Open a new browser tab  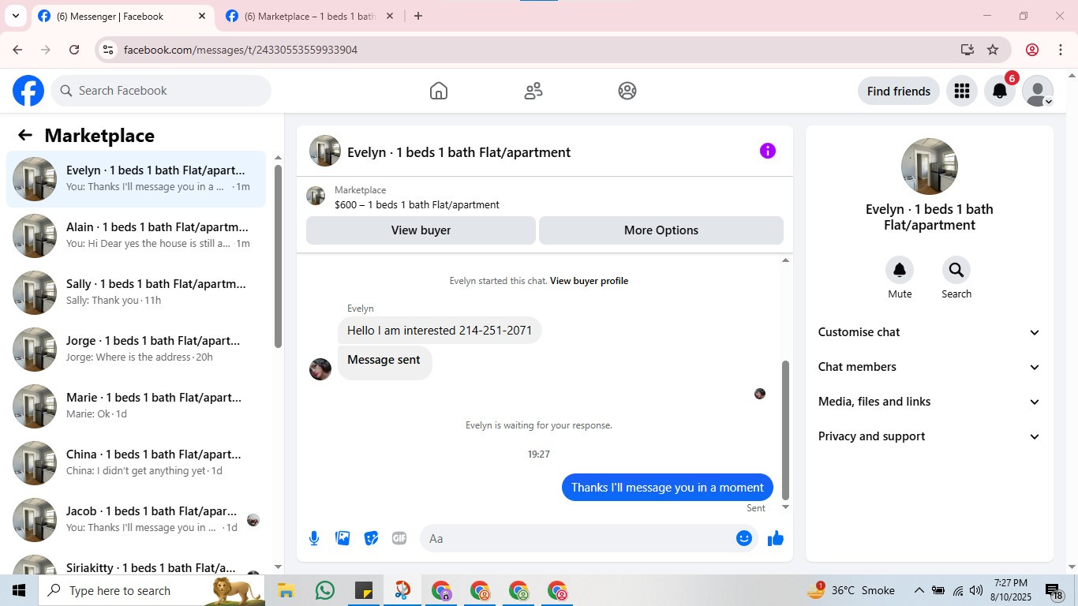pos(418,16)
